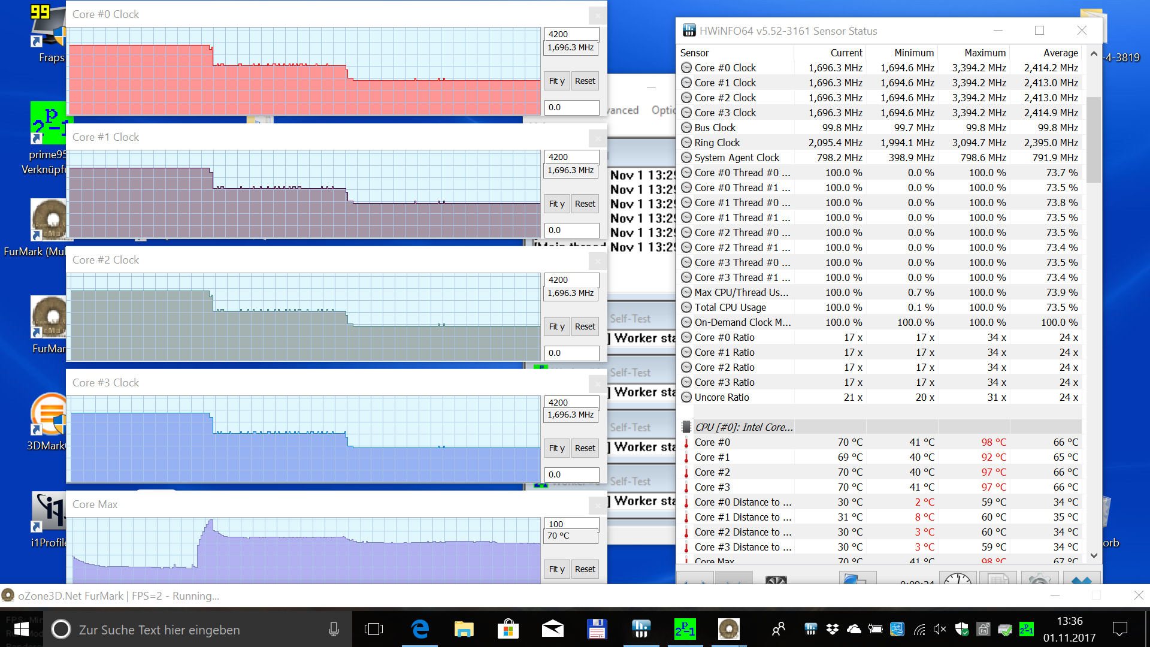
Task: Open the Windows Start menu
Action: [22, 629]
